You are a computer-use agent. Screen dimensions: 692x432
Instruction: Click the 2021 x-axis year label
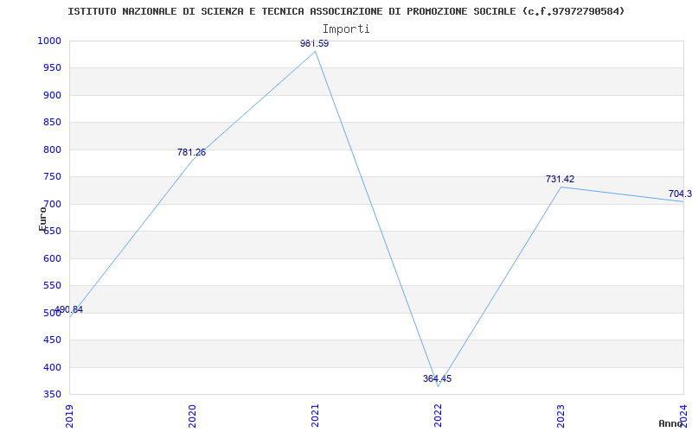coord(315,416)
